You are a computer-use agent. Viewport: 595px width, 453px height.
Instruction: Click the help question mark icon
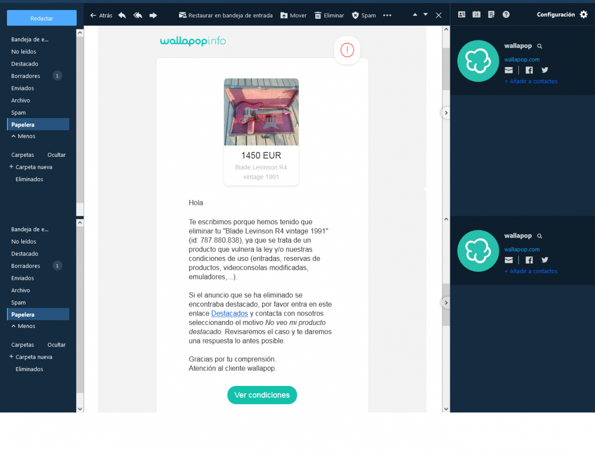point(506,14)
